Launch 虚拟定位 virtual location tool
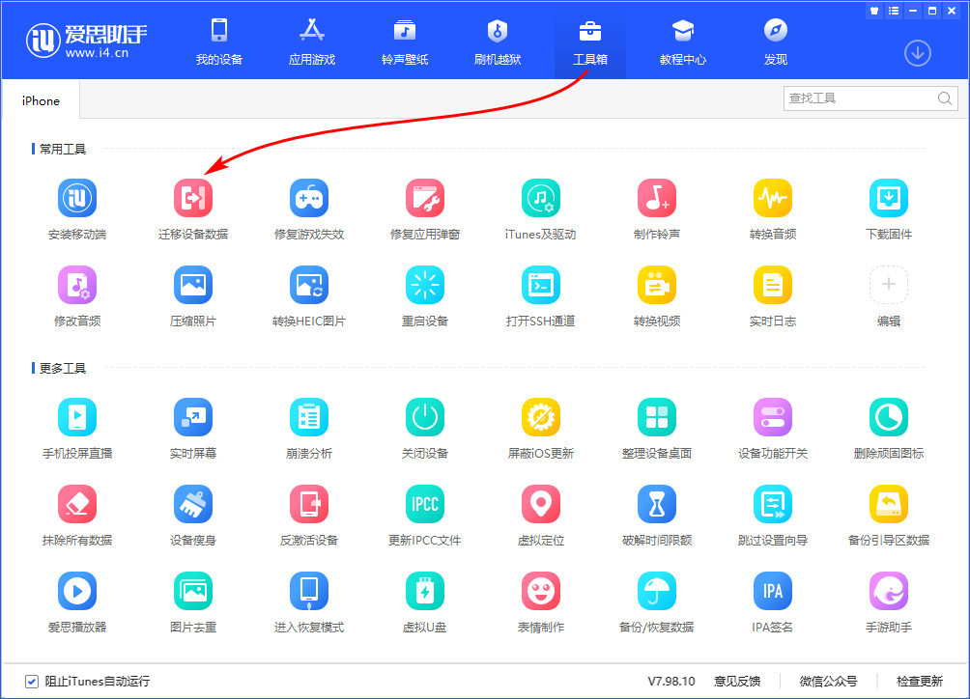 coord(541,512)
